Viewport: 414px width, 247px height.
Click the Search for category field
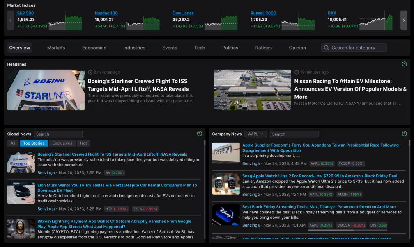pyautogui.click(x=354, y=48)
